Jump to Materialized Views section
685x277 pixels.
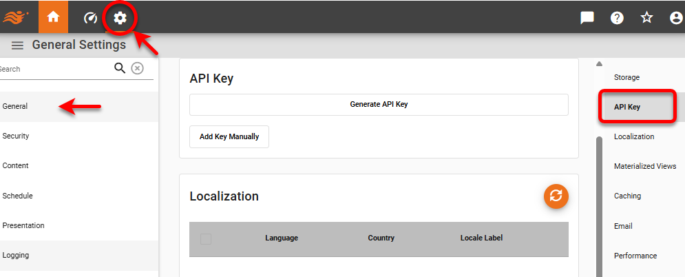644,166
